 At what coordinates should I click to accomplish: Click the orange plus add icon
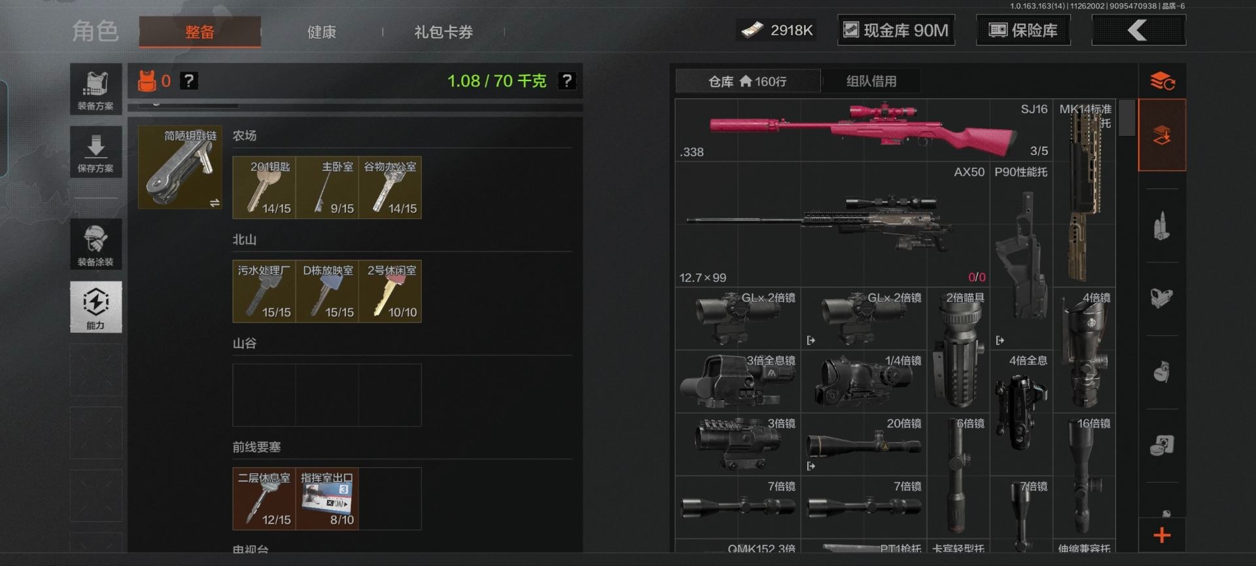click(1162, 535)
